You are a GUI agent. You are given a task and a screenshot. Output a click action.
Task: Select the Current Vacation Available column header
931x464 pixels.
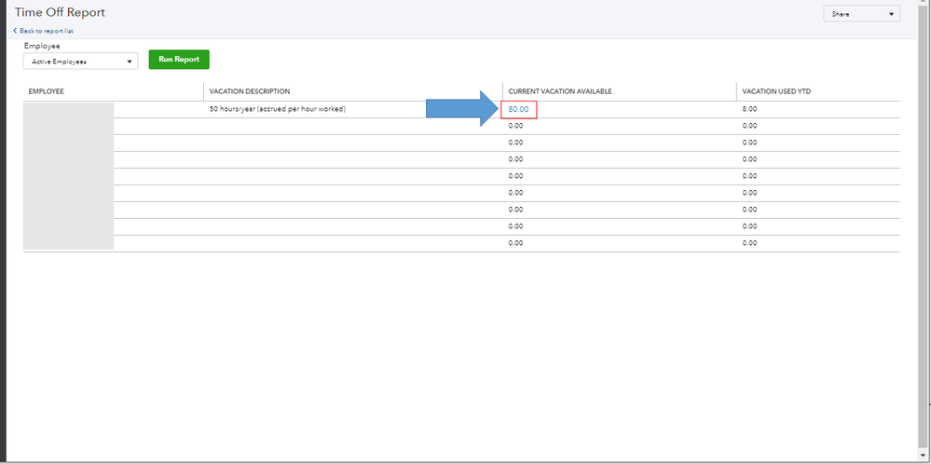(560, 91)
